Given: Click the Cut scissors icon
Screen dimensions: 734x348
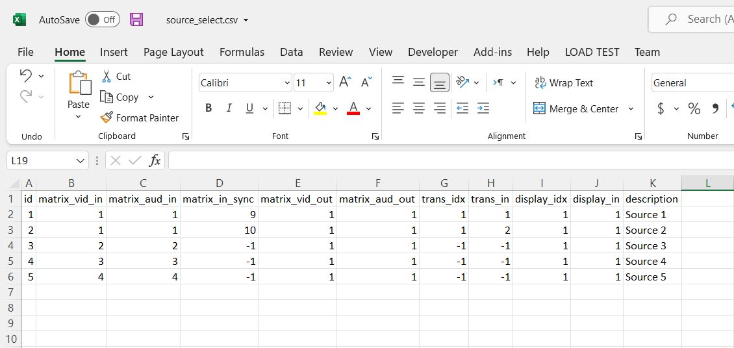Looking at the screenshot, I should 107,76.
